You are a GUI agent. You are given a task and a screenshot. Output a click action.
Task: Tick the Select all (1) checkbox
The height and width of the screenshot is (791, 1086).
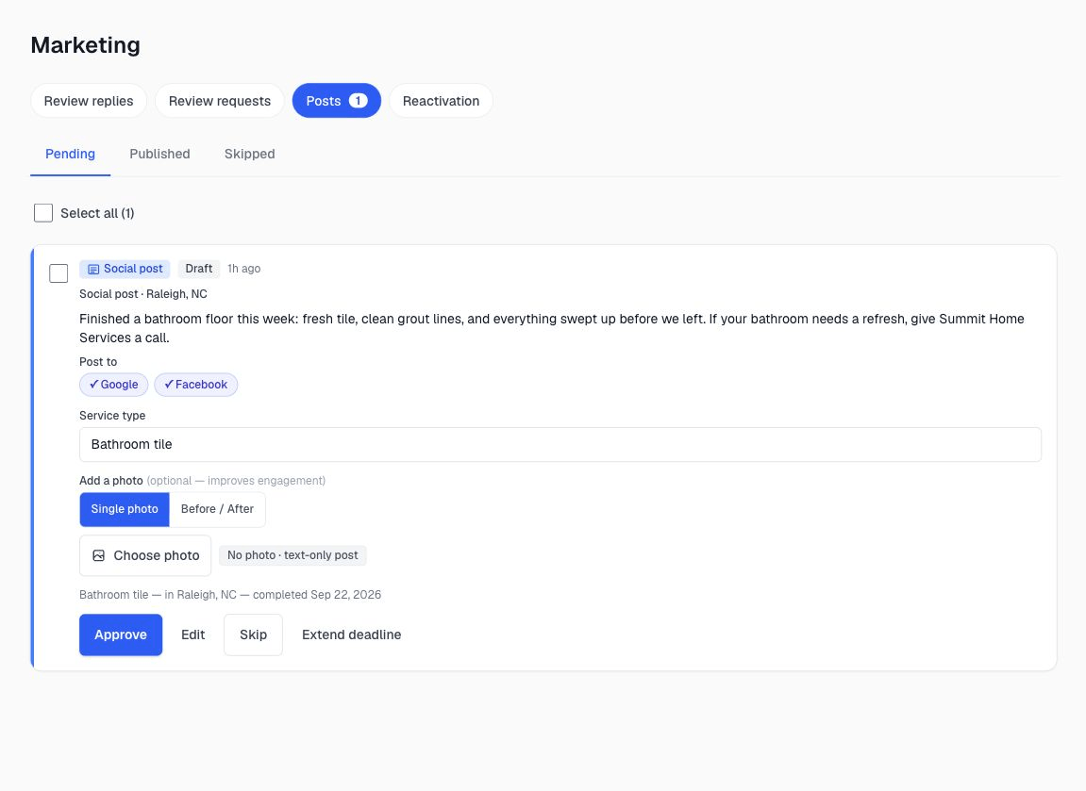coord(43,213)
